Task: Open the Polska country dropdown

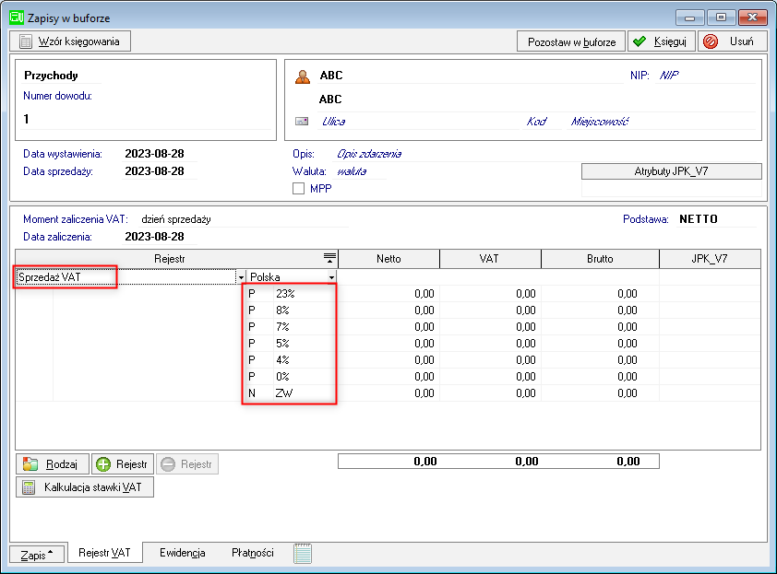Action: coord(331,277)
